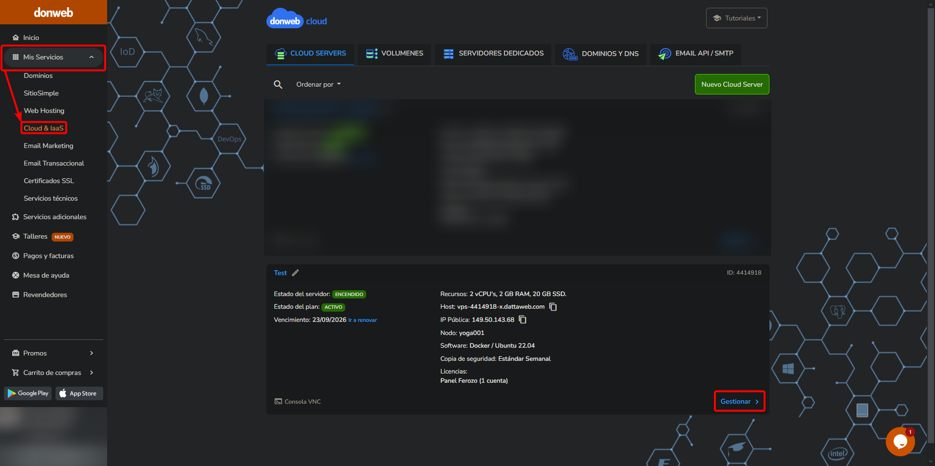
Task: Click the ENCENDIDO status badge
Action: [x=349, y=294]
